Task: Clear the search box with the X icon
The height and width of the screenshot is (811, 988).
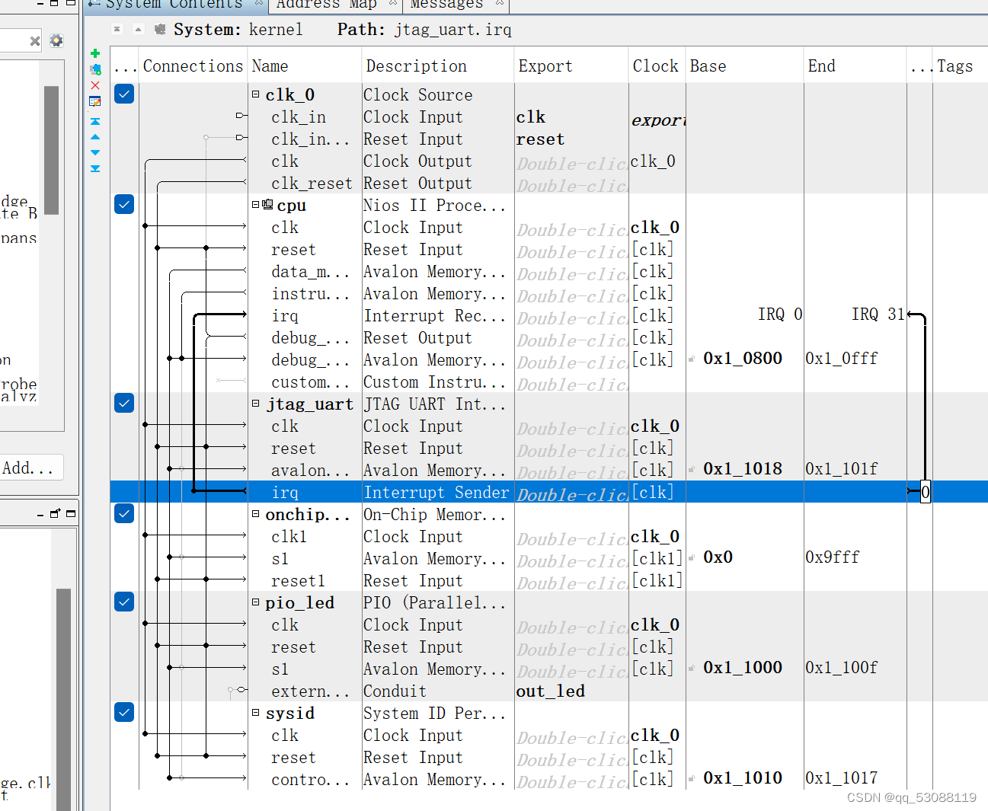Action: tap(35, 41)
